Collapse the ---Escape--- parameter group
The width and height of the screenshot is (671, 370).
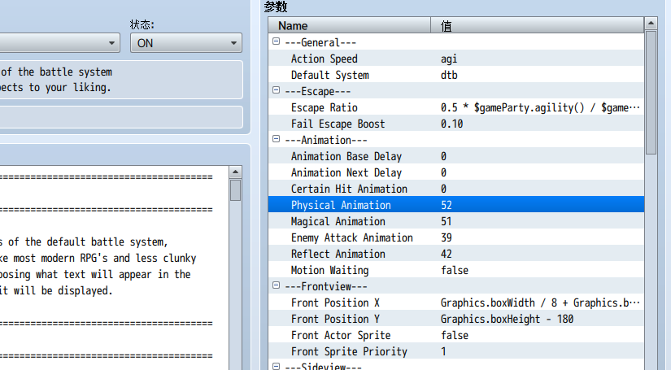(x=276, y=90)
